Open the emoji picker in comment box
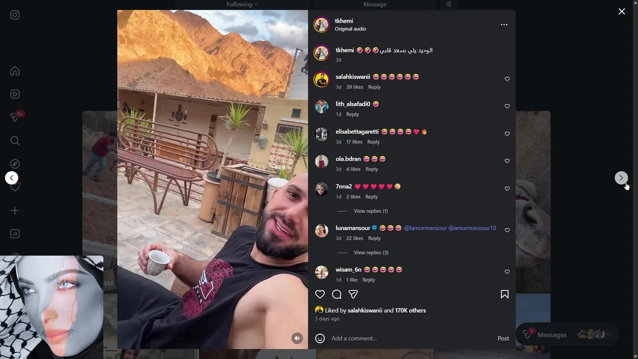638x359 pixels. pyautogui.click(x=320, y=338)
